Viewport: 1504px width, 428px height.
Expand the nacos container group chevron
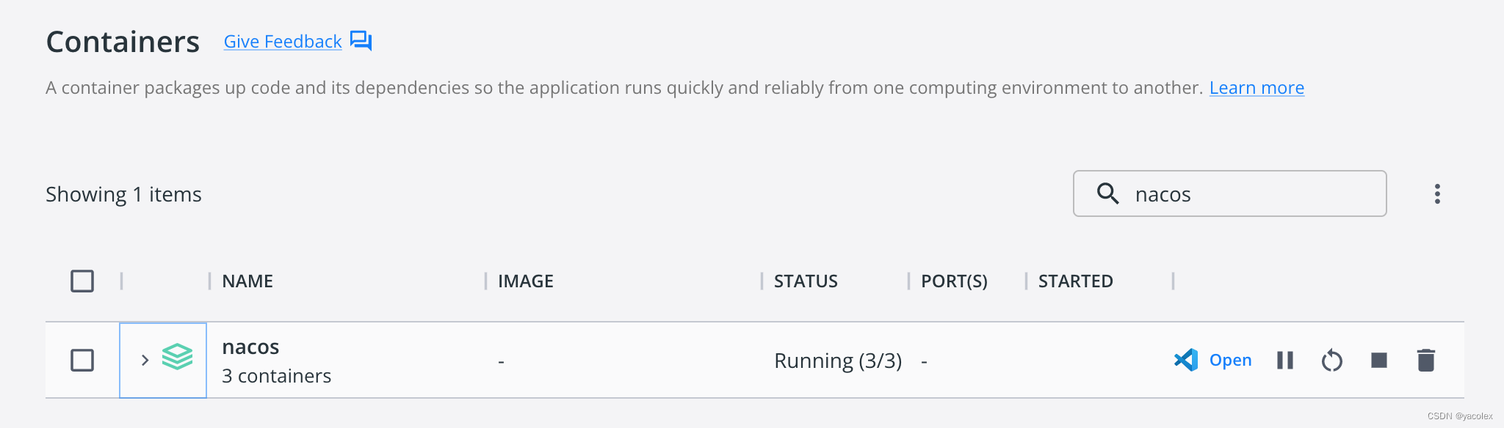(145, 360)
